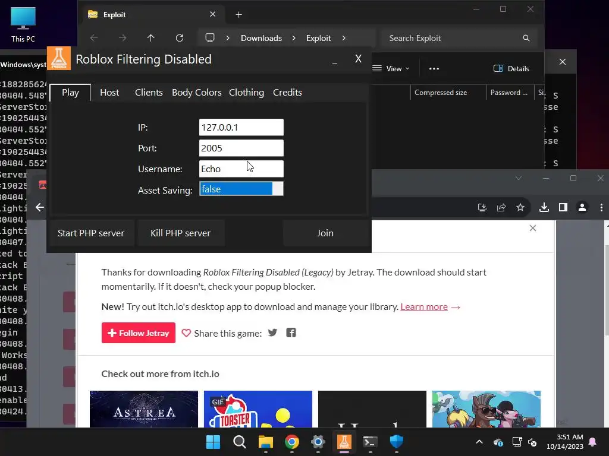Expand Chrome tab search chevron
The image size is (609, 456).
(518, 178)
